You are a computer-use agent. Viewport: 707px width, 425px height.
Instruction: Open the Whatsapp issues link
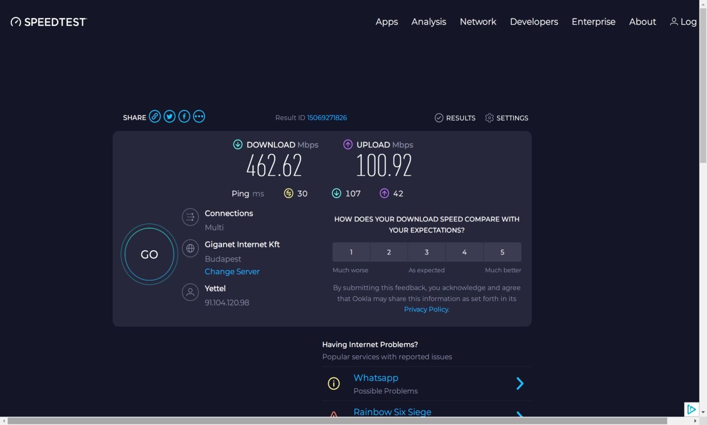click(376, 378)
